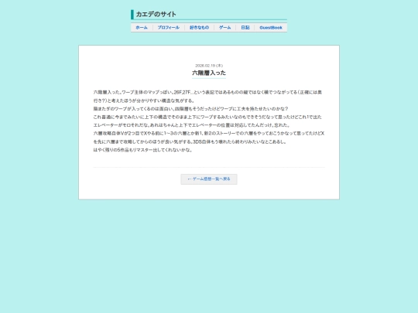The height and width of the screenshot is (313, 418).
Task: Open the 好きなもの menu item
Action: click(x=199, y=28)
